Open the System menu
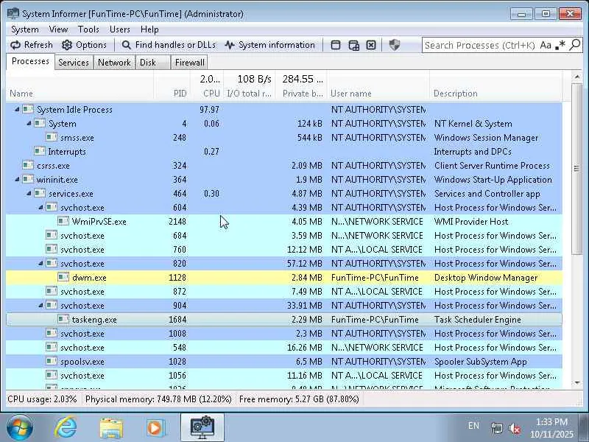589x442 pixels. click(x=25, y=29)
